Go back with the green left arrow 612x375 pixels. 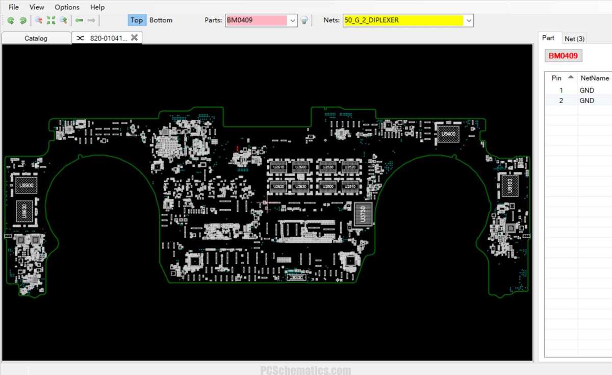[x=79, y=20]
